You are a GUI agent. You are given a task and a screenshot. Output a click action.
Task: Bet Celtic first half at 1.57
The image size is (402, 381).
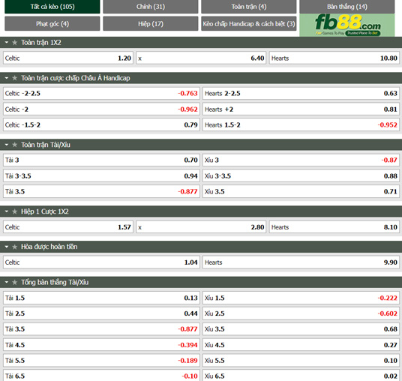(68, 227)
